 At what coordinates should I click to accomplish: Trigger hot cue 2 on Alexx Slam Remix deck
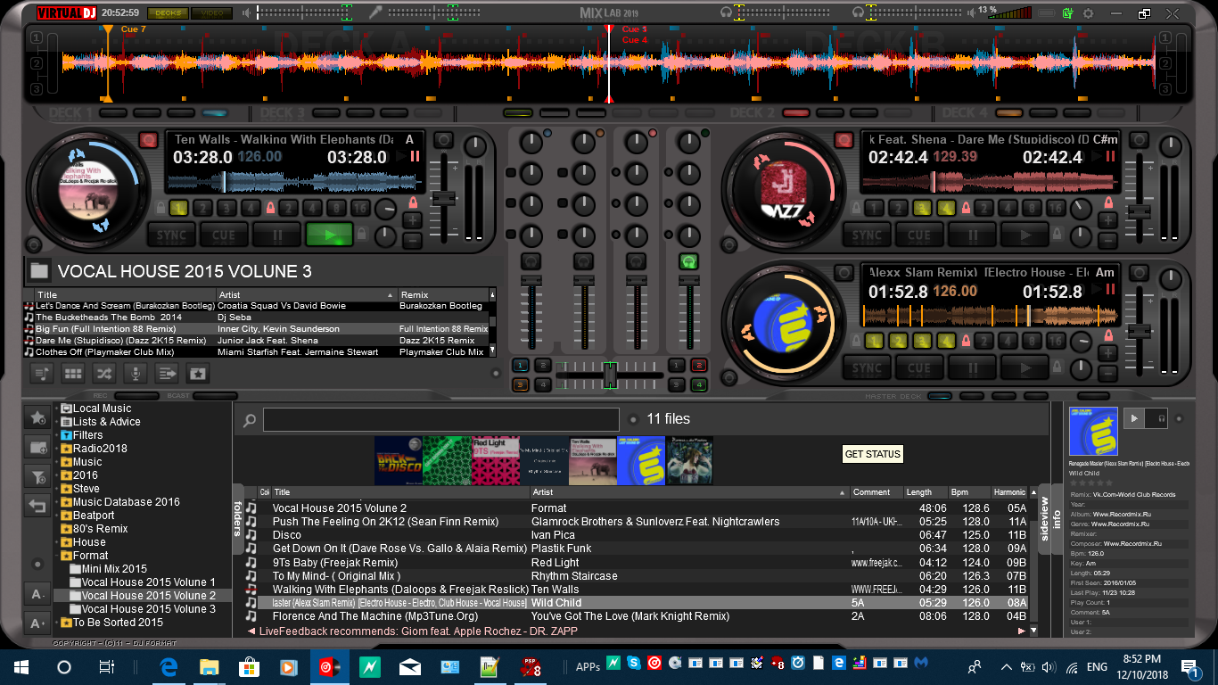900,340
